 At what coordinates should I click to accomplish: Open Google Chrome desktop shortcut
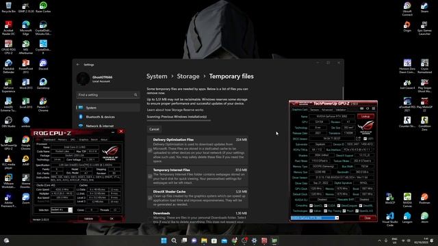[x=26, y=143]
